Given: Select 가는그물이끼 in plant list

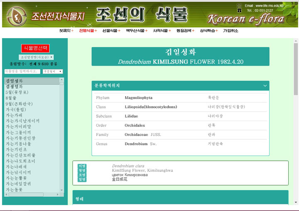Looking at the screenshot, I should click(x=18, y=132).
